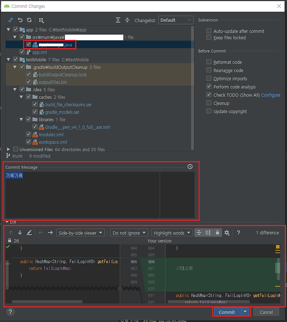Select modules.xml in the tree
The height and width of the screenshot is (322, 287).
pyautogui.click(x=51, y=134)
